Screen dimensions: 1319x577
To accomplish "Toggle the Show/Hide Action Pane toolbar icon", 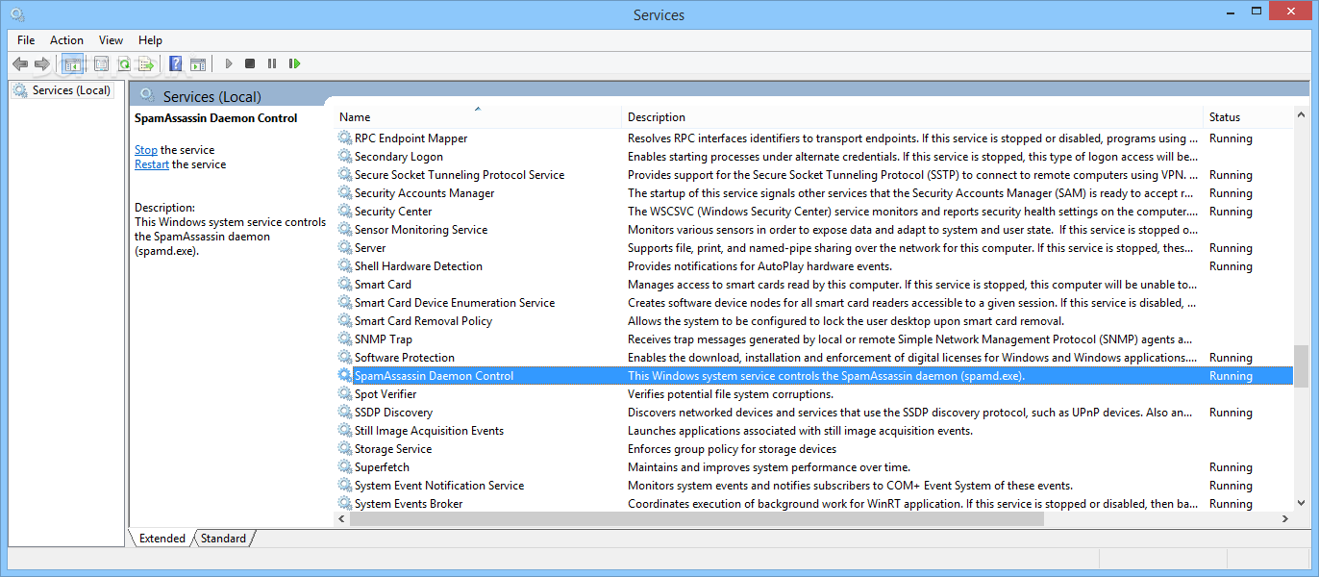I will [198, 64].
